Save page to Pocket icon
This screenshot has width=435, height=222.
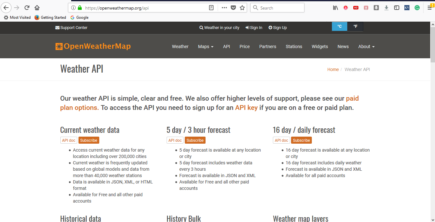[233, 8]
